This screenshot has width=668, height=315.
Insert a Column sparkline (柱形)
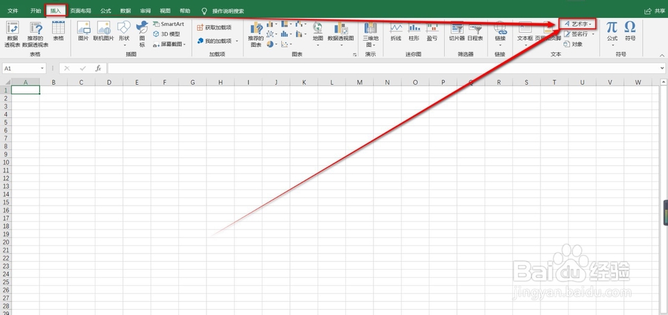[x=414, y=31]
